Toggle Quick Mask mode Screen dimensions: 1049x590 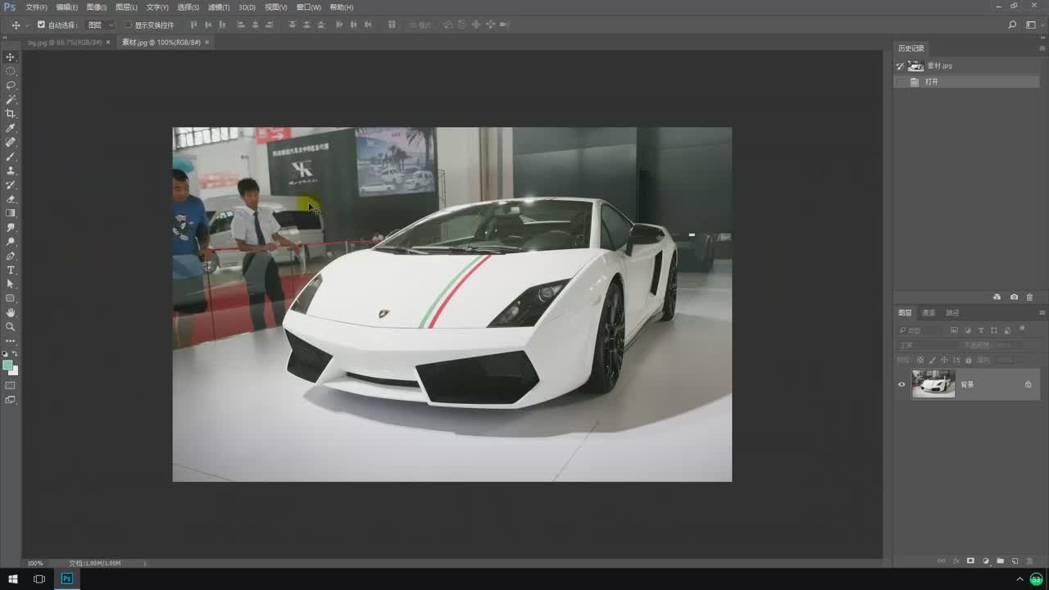pyautogui.click(x=11, y=385)
